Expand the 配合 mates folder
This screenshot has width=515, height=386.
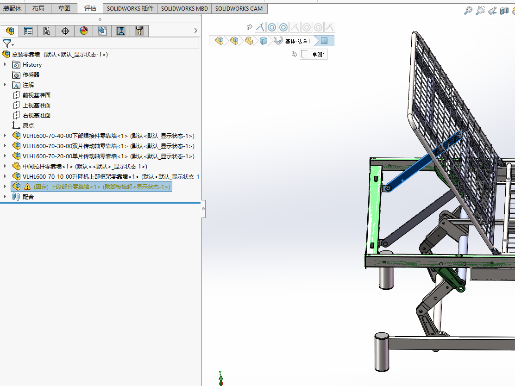(x=5, y=197)
